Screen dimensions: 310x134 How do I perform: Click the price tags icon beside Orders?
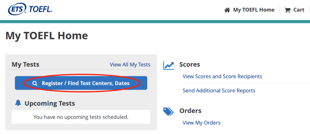click(168, 111)
